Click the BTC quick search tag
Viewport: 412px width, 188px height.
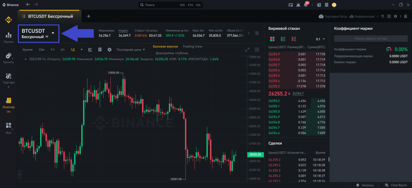(183, 5)
